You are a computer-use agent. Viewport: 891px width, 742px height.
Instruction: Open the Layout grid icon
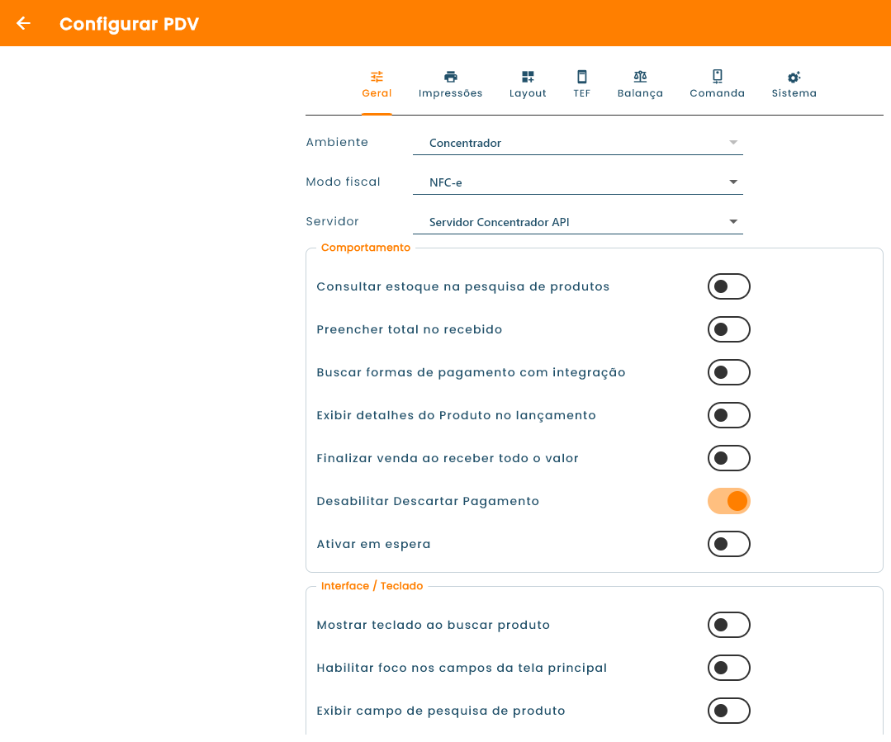point(528,77)
